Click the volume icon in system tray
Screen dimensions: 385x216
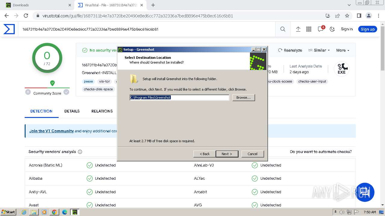(x=342, y=212)
